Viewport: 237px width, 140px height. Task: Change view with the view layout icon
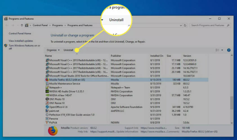217,50
